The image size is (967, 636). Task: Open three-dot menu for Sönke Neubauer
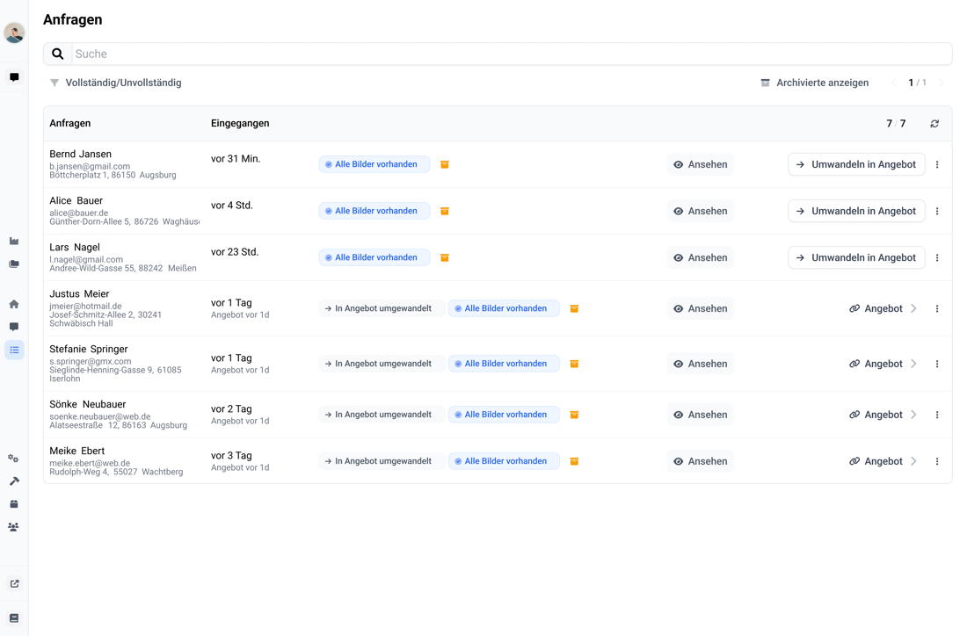[x=937, y=415]
